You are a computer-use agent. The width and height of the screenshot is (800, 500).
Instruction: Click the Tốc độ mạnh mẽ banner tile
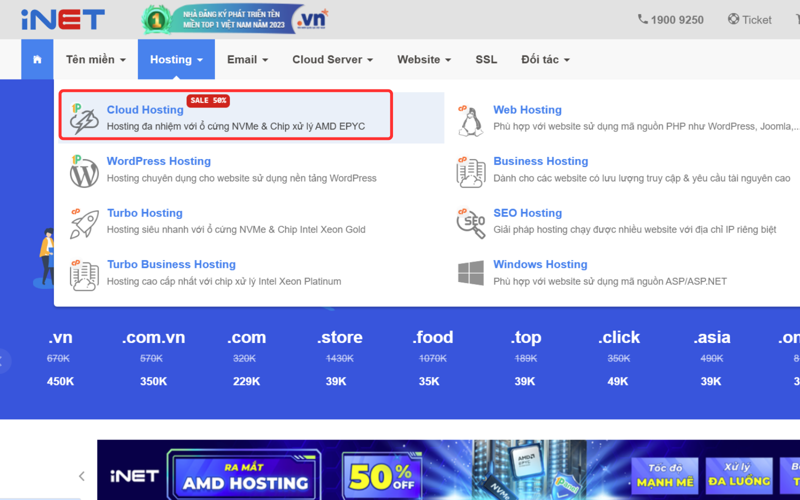click(x=665, y=475)
